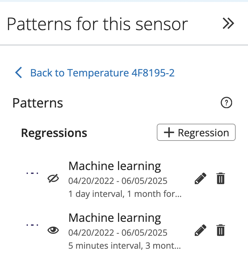Add a new Regression

click(196, 132)
